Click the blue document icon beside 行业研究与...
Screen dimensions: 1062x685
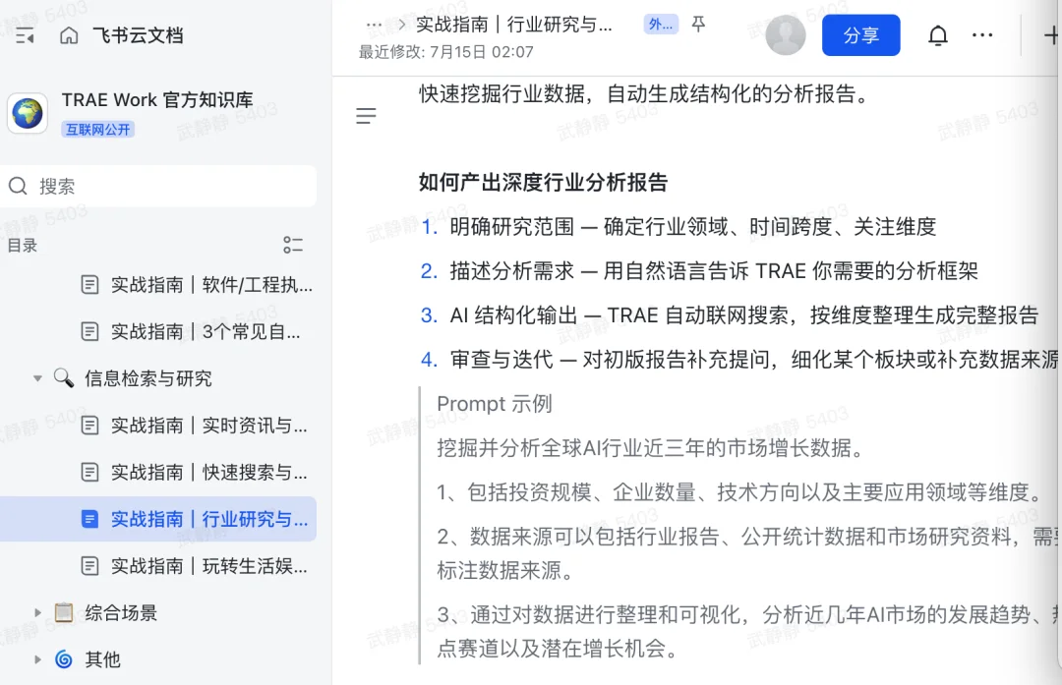pyautogui.click(x=89, y=519)
